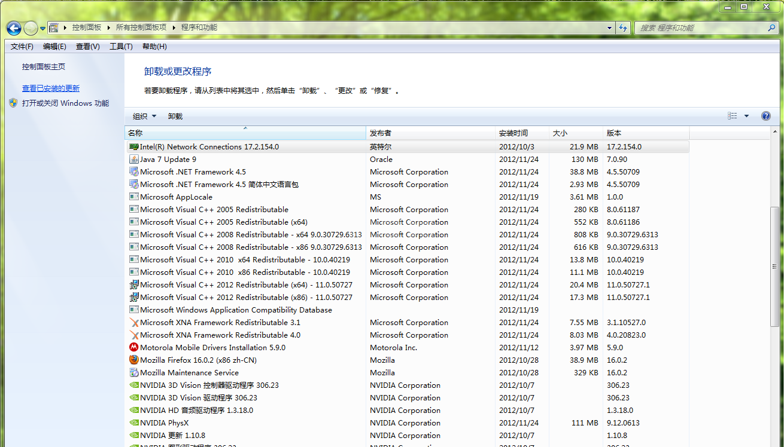784x447 pixels.
Task: Click Mozilla Maintenance Service icon
Action: [134, 372]
